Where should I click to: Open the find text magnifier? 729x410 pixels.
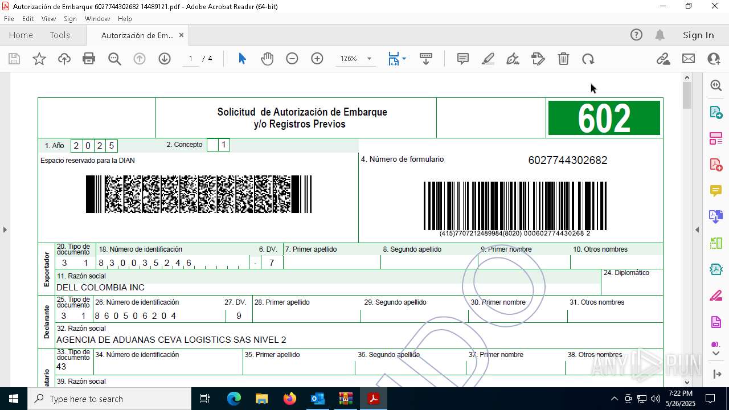tap(114, 59)
